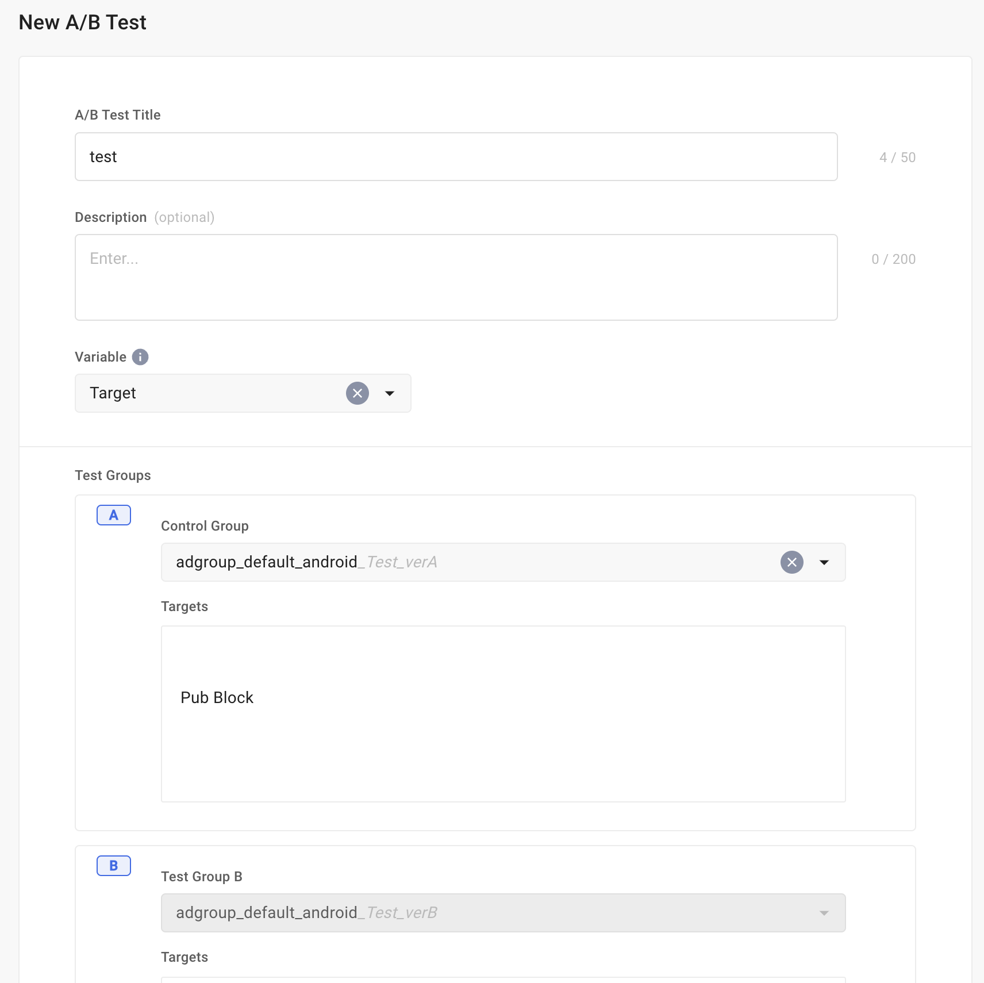
Task: Click the B badge for Test Group B
Action: coord(113,865)
